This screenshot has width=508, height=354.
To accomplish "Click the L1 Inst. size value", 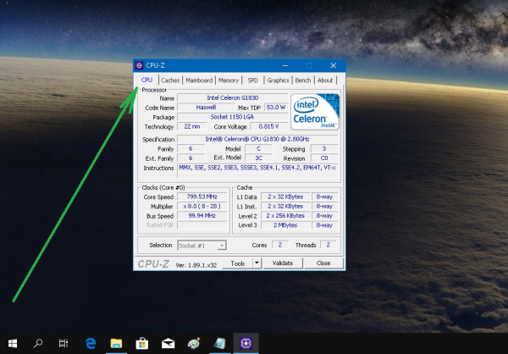I will click(x=285, y=206).
